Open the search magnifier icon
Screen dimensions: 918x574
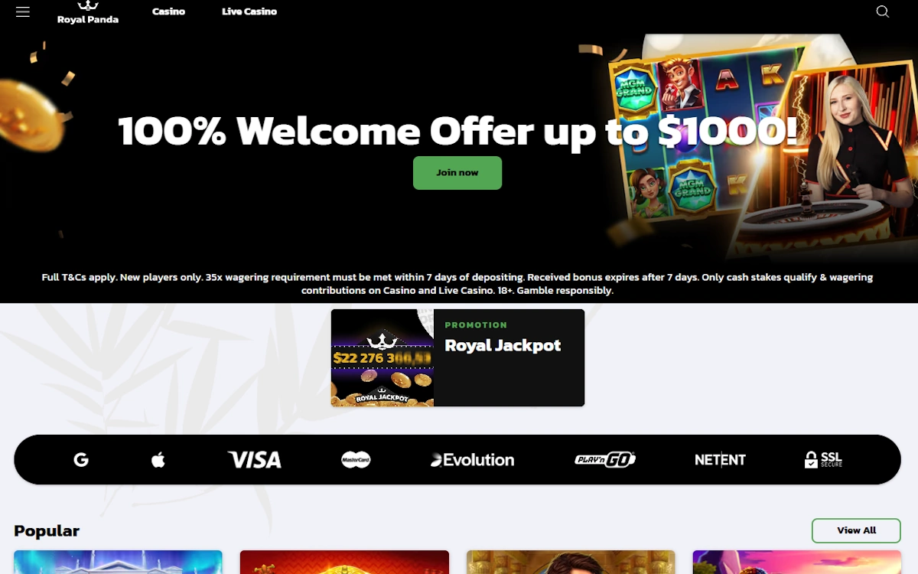[x=882, y=11]
